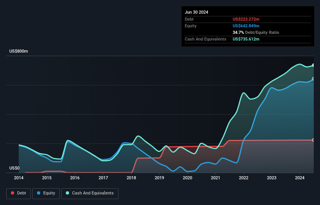Screen dimensions: 320x205
Task: Click the US$642.849m equity value
Action: (x=246, y=26)
